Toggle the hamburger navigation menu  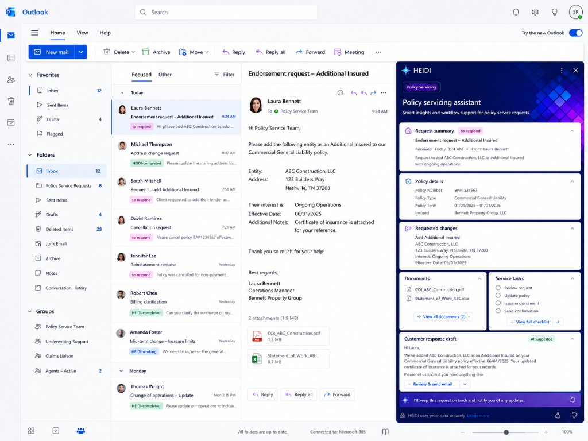point(34,33)
